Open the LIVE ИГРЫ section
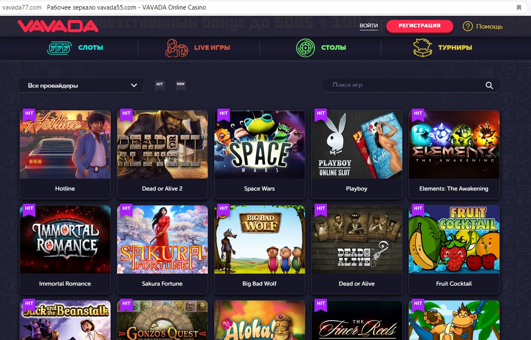 click(212, 48)
